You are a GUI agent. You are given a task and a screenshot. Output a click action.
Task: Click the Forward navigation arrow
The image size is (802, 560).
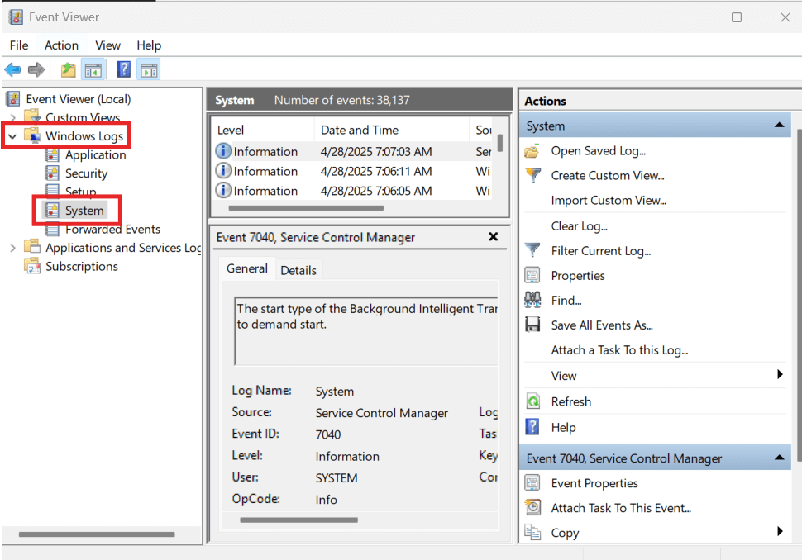36,69
